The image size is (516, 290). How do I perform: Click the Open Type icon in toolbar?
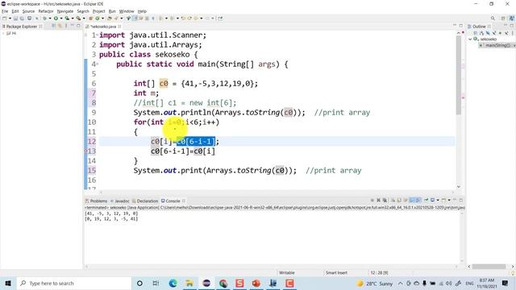tap(110, 19)
